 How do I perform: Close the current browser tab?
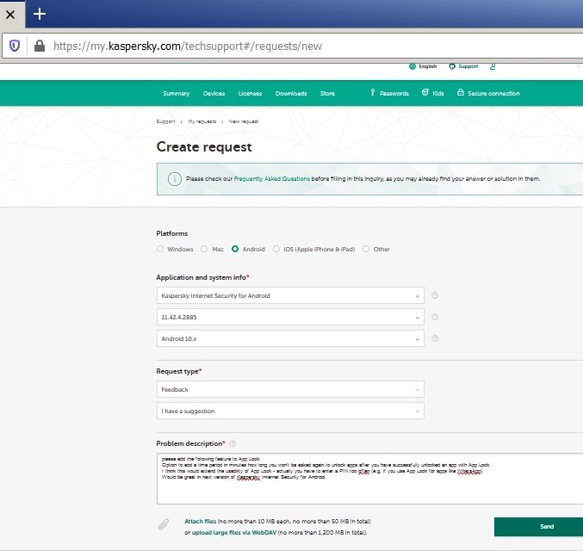point(10,15)
